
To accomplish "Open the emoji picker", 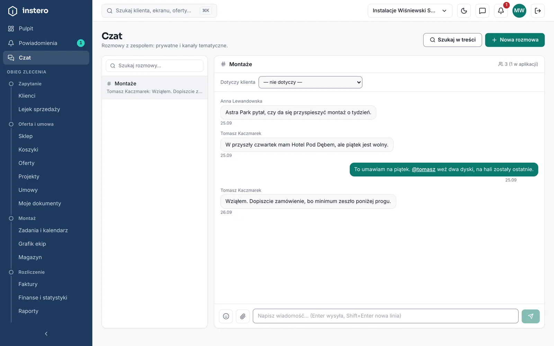I will [226, 316].
